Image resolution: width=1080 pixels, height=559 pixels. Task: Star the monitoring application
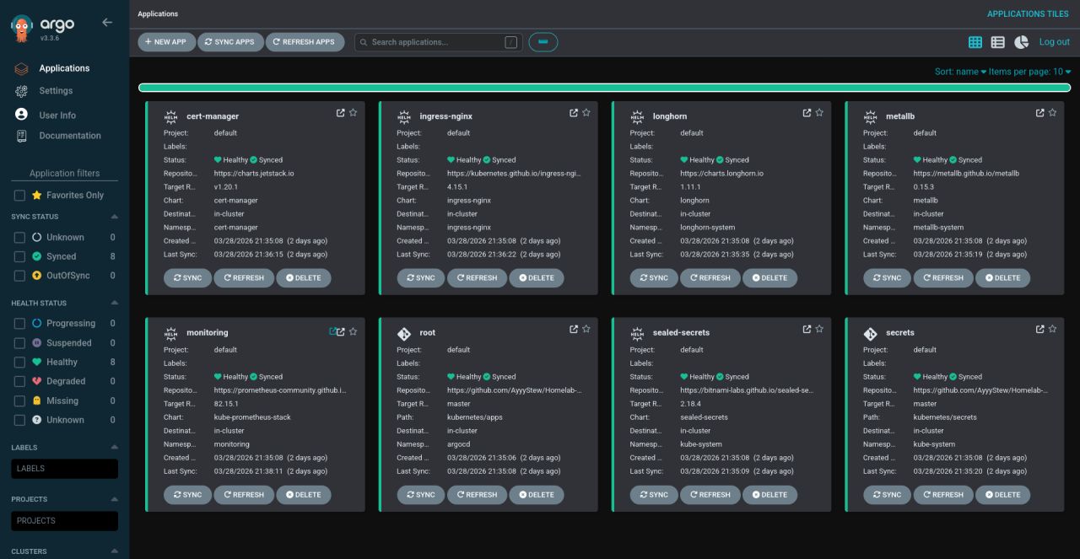[354, 331]
